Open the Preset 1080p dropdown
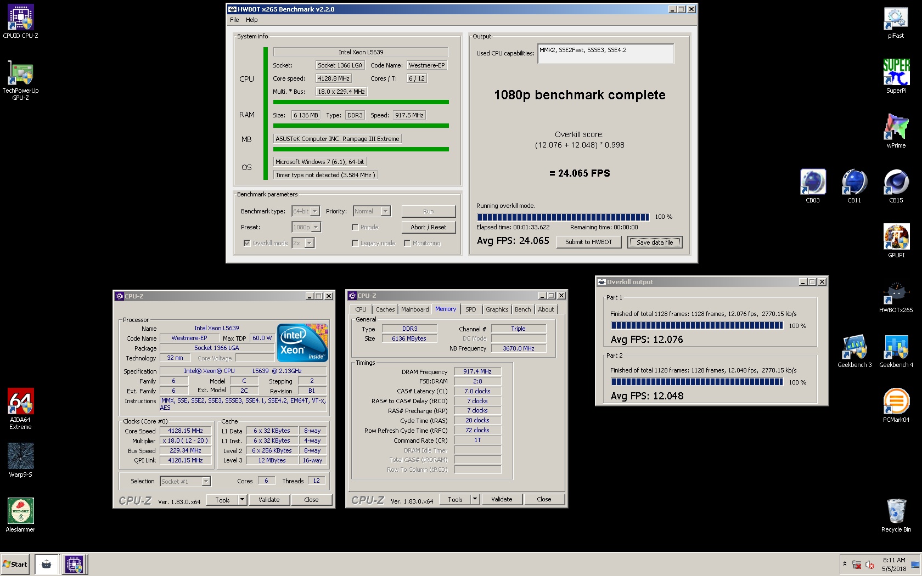Screen dimensions: 922x576 coord(306,227)
